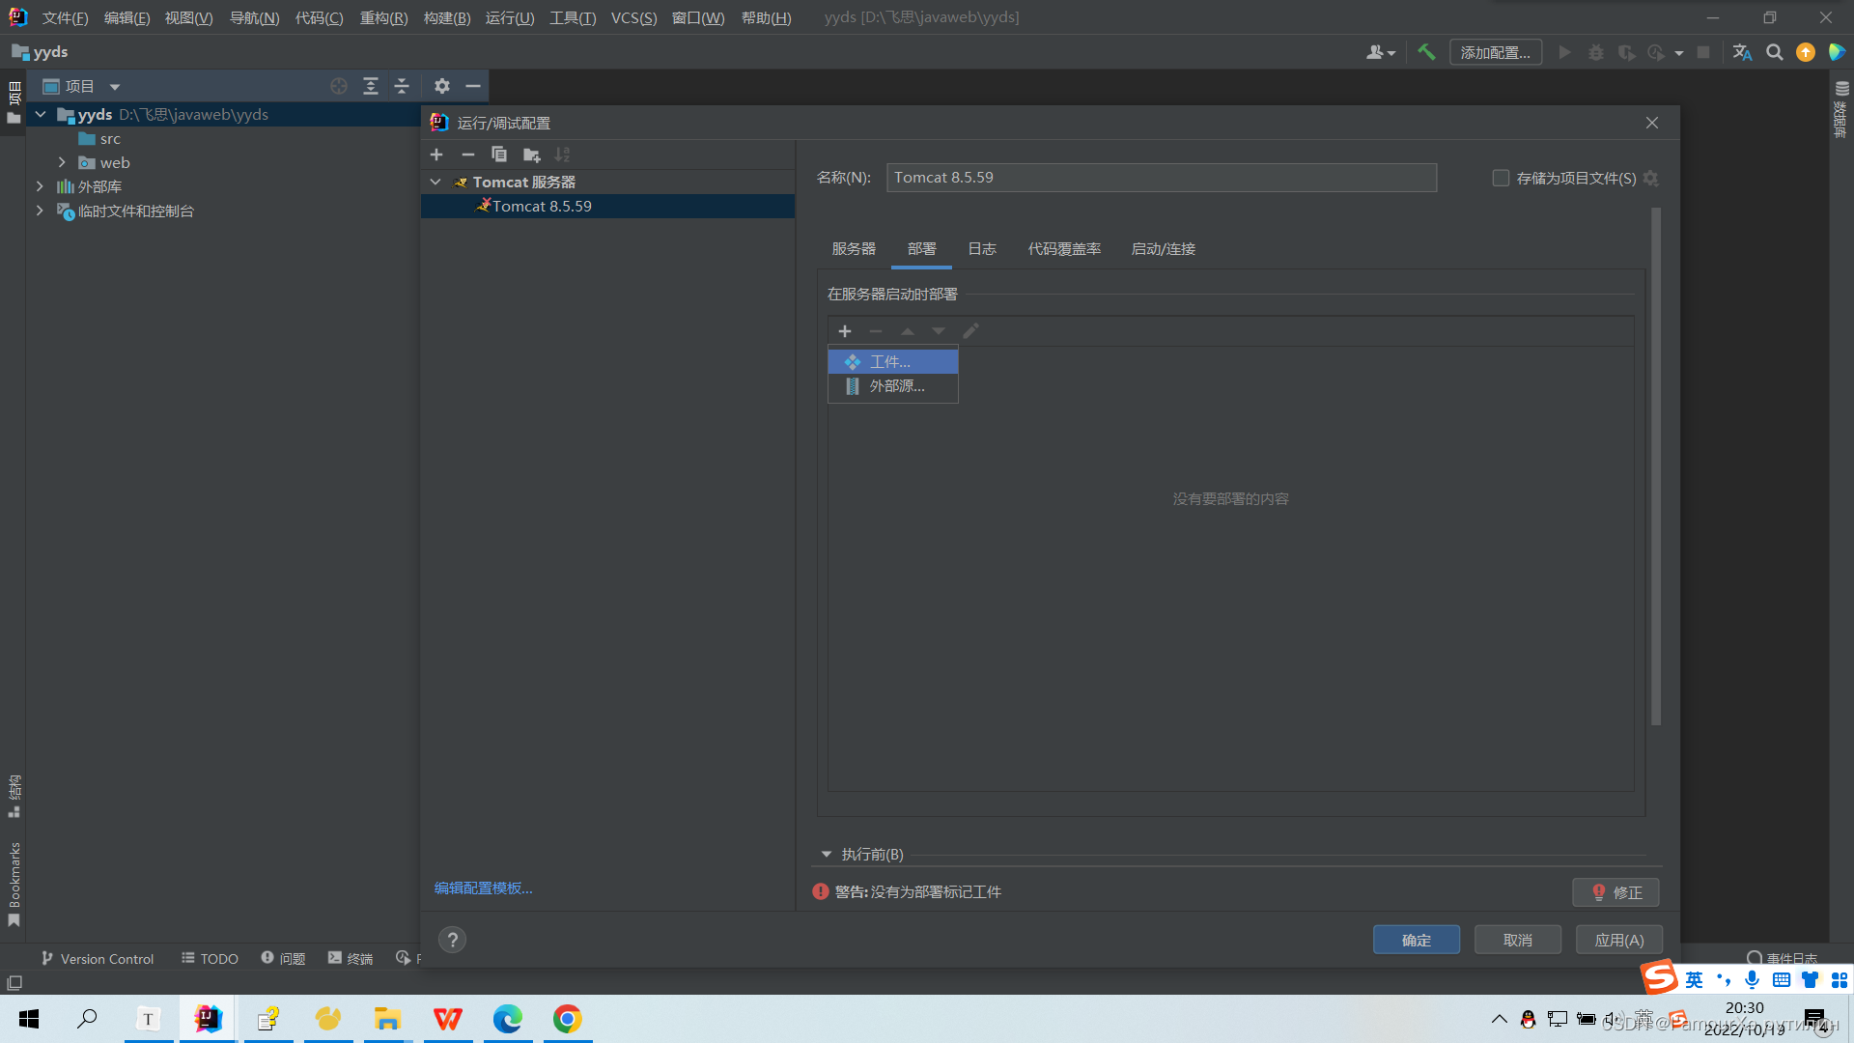Enable the store as project file checkbox
This screenshot has height=1043, width=1854.
point(1501,178)
